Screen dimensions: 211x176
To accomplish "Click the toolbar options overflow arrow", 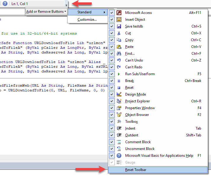I will (x=66, y=4).
